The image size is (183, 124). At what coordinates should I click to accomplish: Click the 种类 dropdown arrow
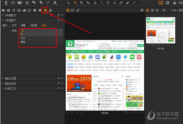tap(62, 30)
